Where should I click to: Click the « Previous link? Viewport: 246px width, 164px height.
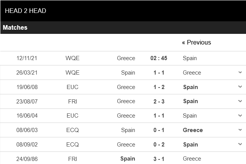click(196, 42)
